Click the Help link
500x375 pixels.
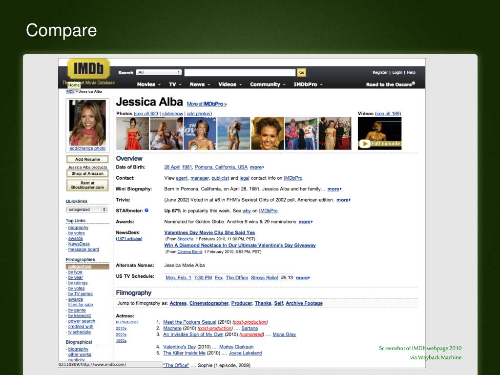coord(411,72)
